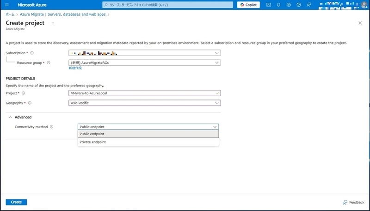Open the Resource group dropdown

pos(145,63)
